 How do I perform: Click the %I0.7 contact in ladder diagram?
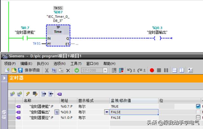[x=25, y=38]
